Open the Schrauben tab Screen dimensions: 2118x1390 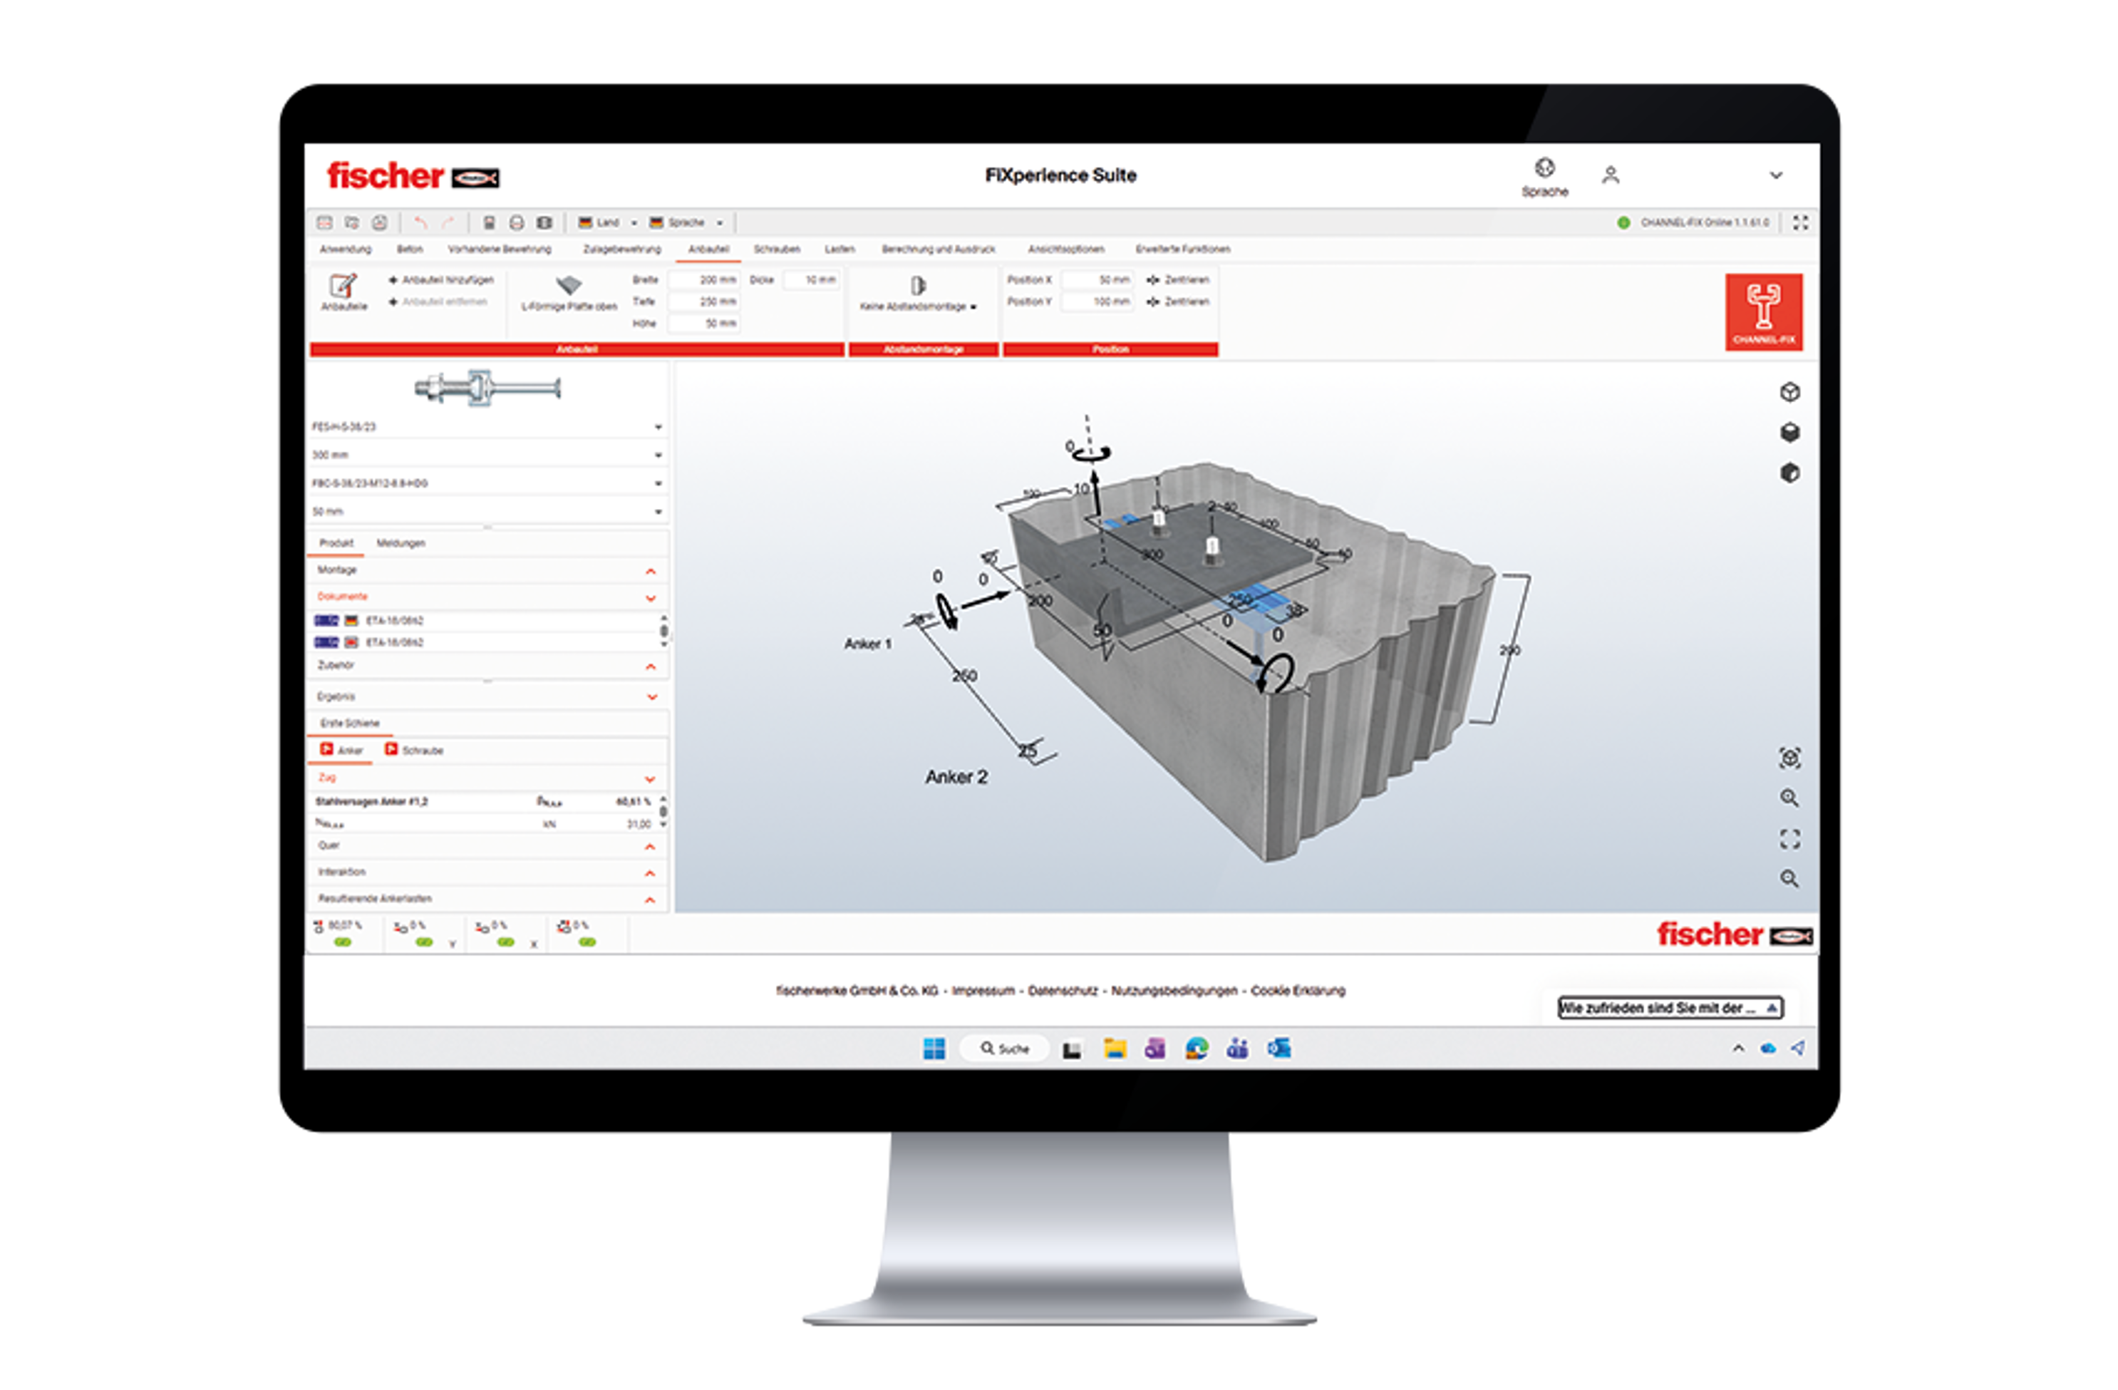[x=777, y=249]
